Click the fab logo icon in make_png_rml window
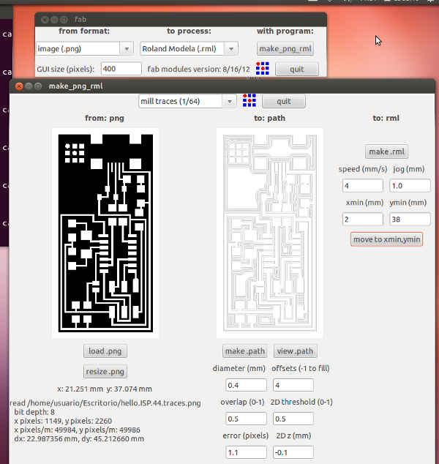The height and width of the screenshot is (464, 439). point(249,100)
